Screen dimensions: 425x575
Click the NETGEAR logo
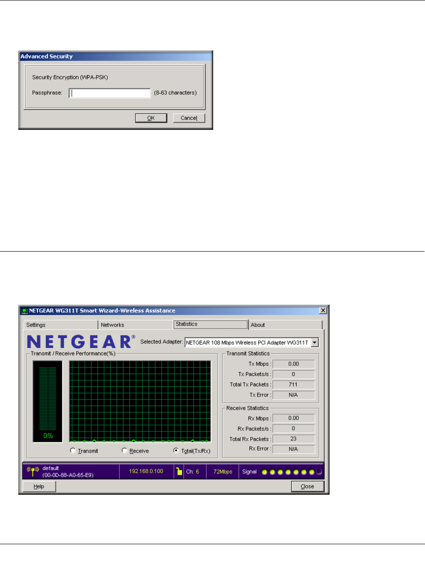pos(81,342)
